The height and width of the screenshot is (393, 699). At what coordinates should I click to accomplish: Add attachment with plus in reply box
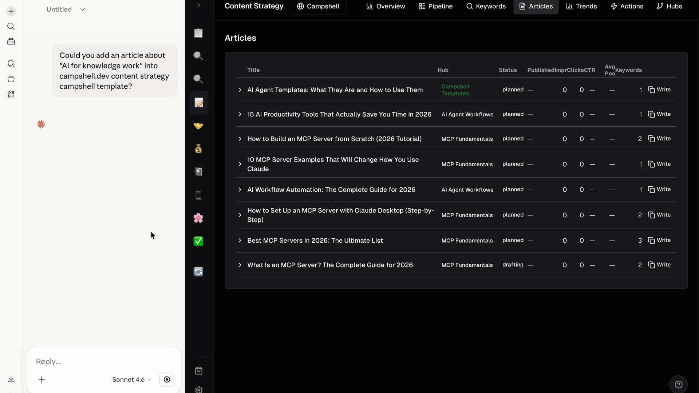click(x=42, y=380)
